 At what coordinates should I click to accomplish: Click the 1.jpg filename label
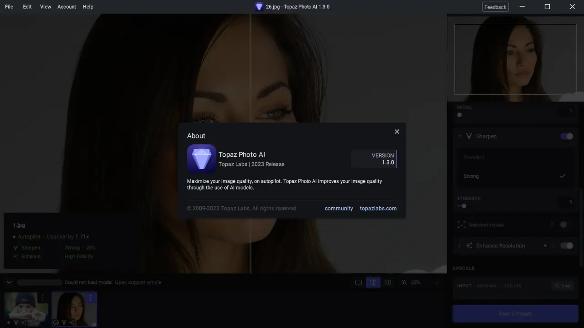click(x=19, y=225)
